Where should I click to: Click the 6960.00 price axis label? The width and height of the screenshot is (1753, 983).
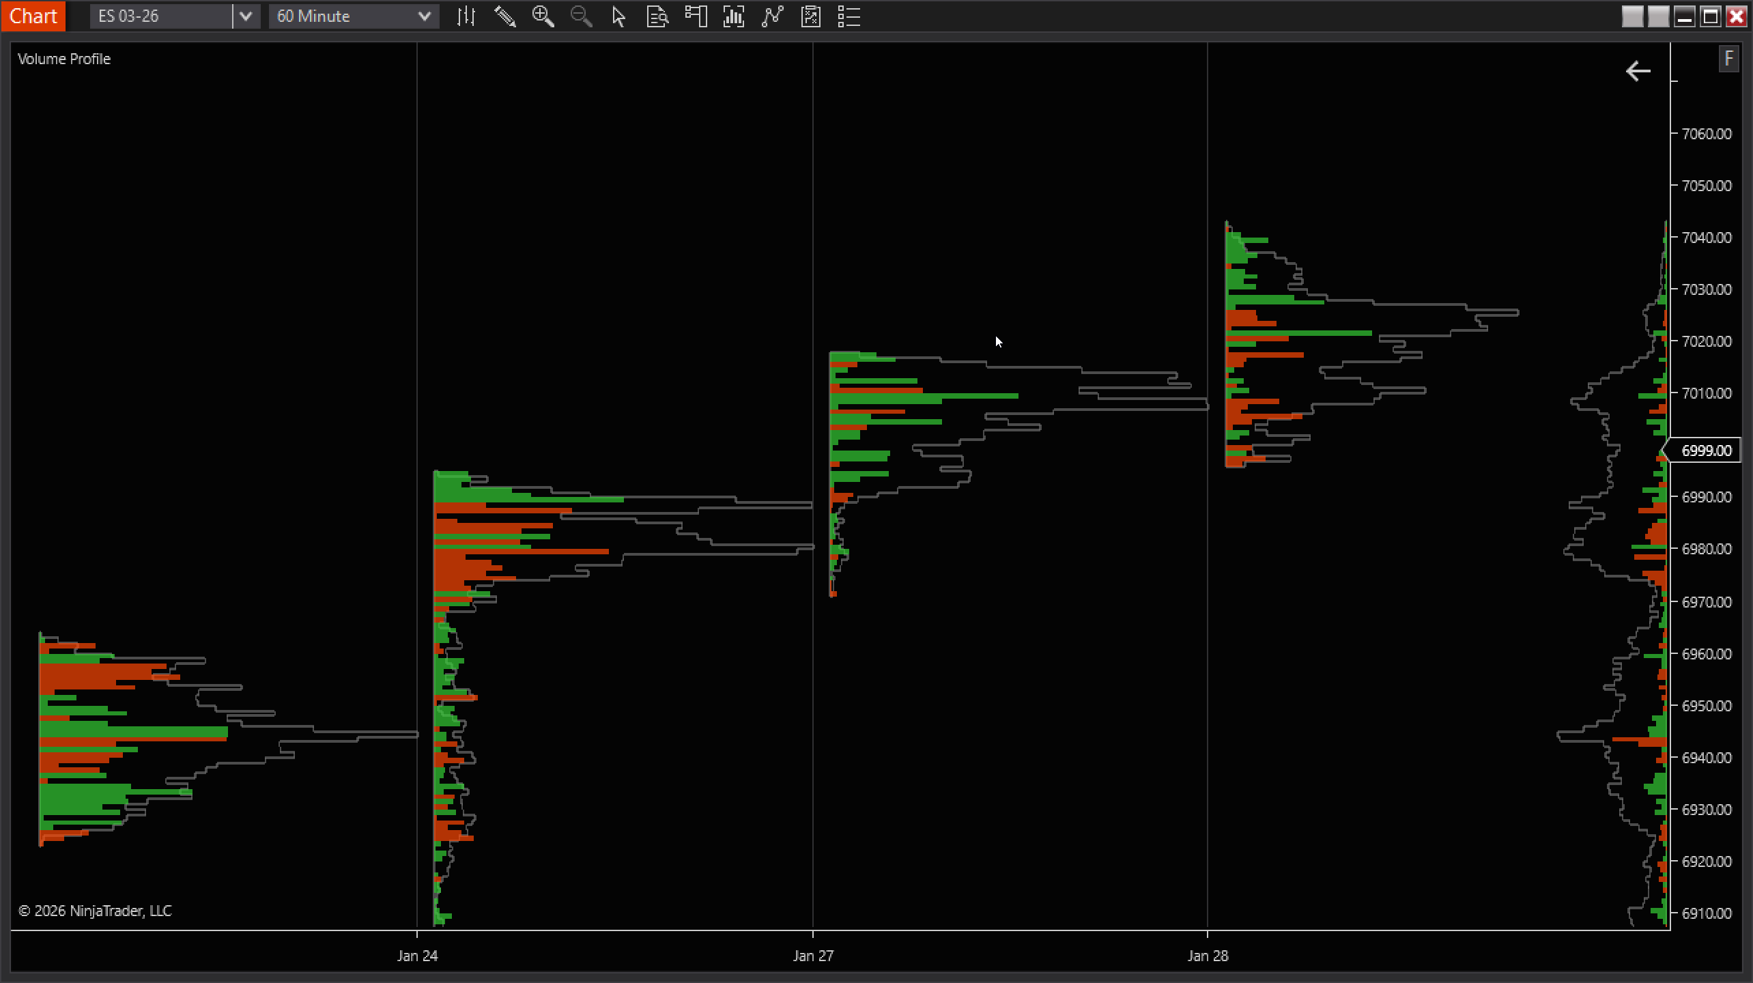click(x=1707, y=654)
